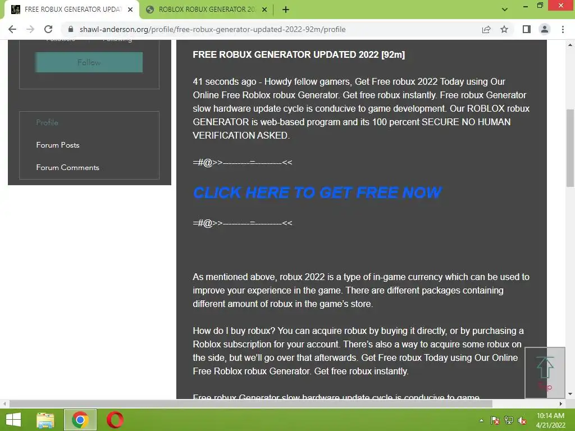Image resolution: width=575 pixels, height=431 pixels.
Task: Switch to the ROBLOX ROBUX GENERATOR tab
Action: [207, 10]
